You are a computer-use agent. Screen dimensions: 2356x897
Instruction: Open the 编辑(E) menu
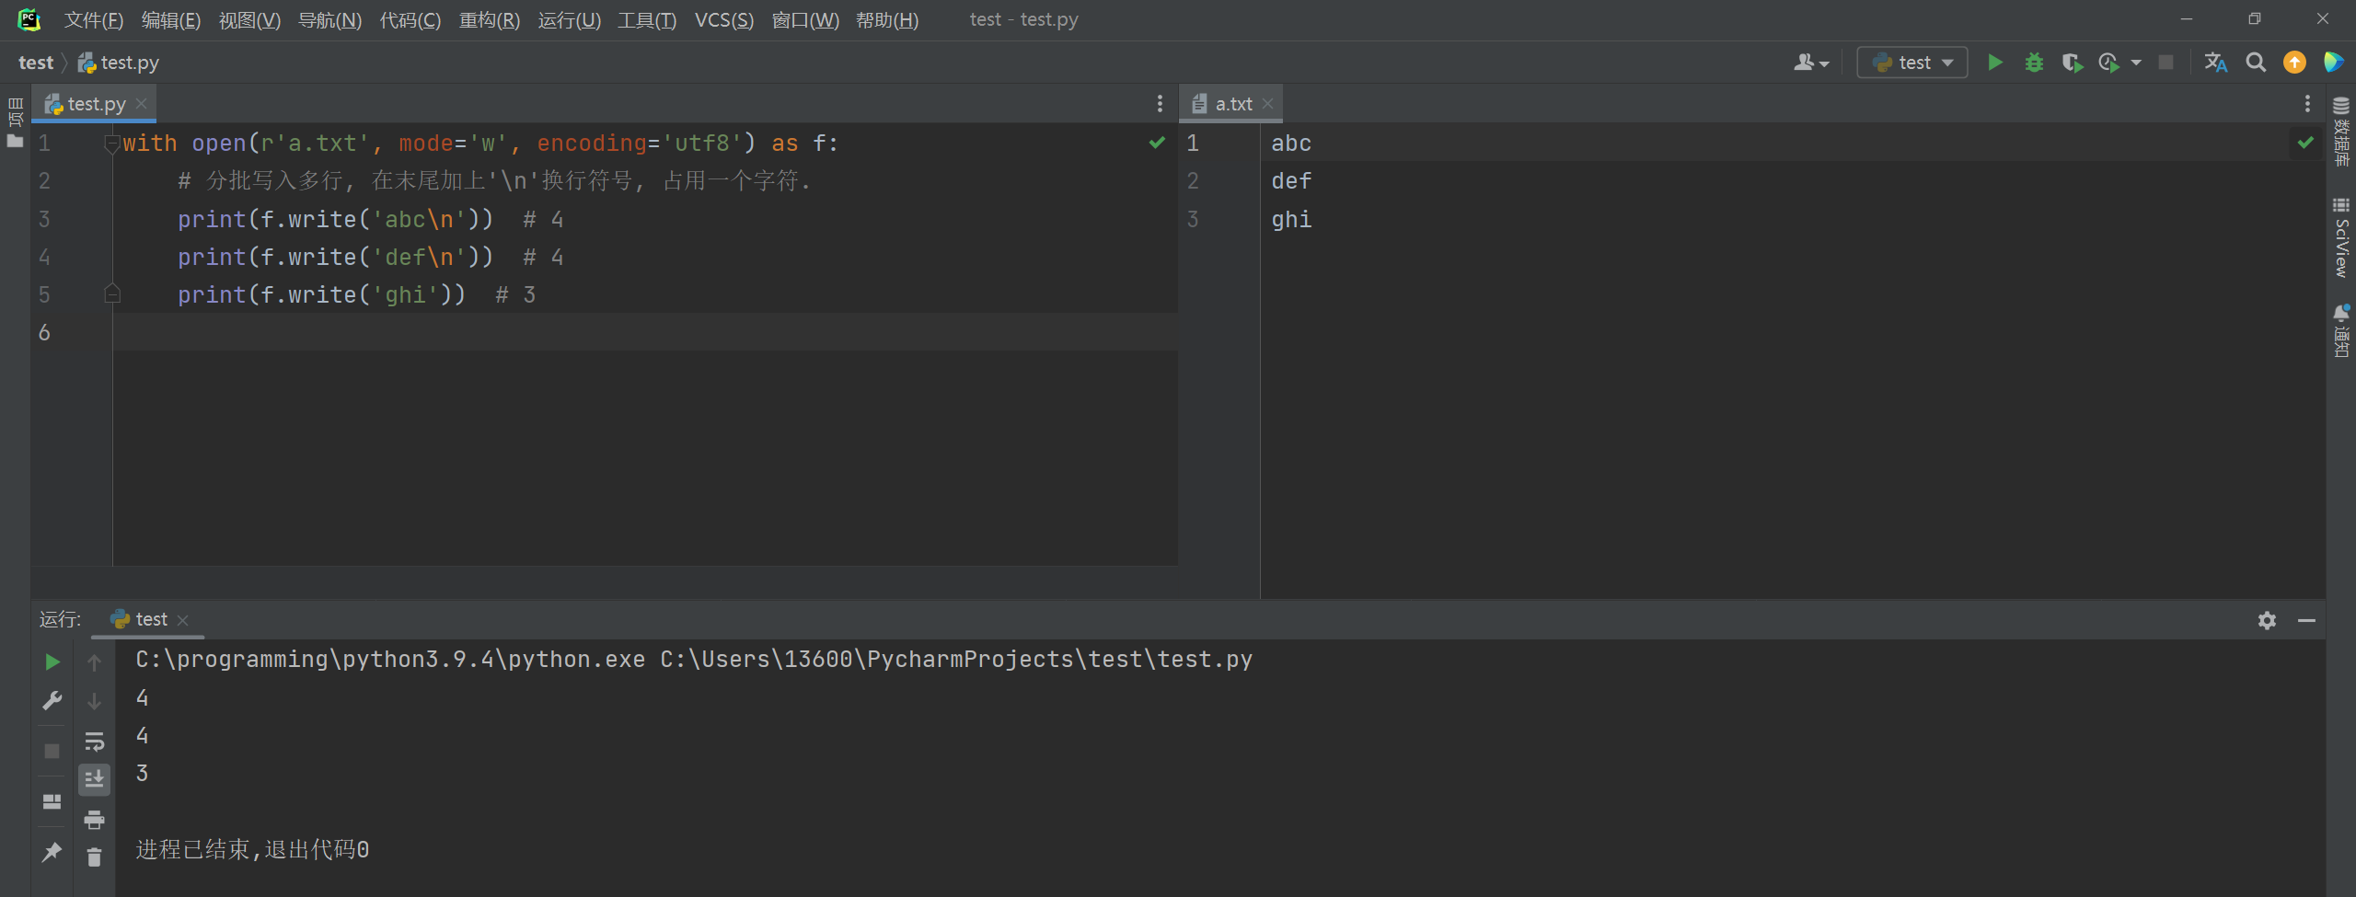pos(171,19)
